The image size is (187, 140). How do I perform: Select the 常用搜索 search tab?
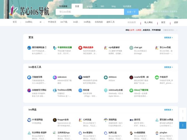(x=63, y=6)
